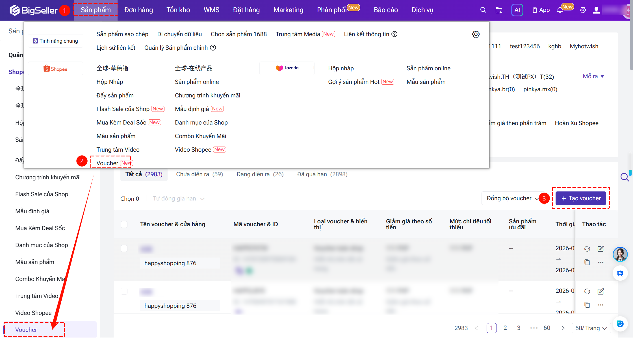
Task: Open the WMS menu
Action: click(212, 10)
